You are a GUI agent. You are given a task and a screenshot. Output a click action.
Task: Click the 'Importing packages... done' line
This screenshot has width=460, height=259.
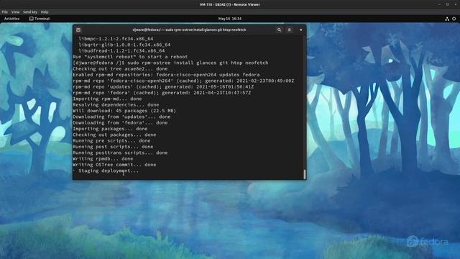pos(110,129)
